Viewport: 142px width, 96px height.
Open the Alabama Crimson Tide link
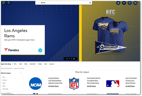[55, 83]
